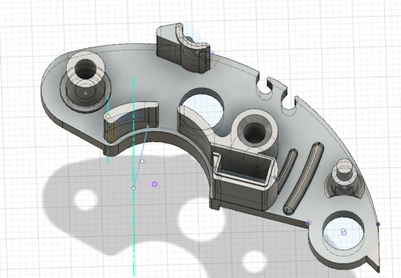
Task: Select the white point right of the blue line
Action: [x=142, y=161]
